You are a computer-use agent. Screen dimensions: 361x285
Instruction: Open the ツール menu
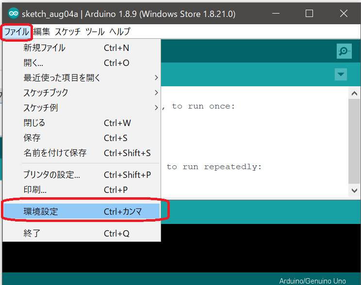(95, 32)
